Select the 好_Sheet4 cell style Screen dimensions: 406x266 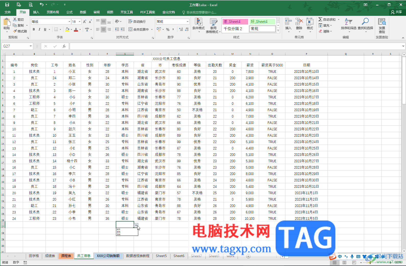pyautogui.click(x=262, y=22)
